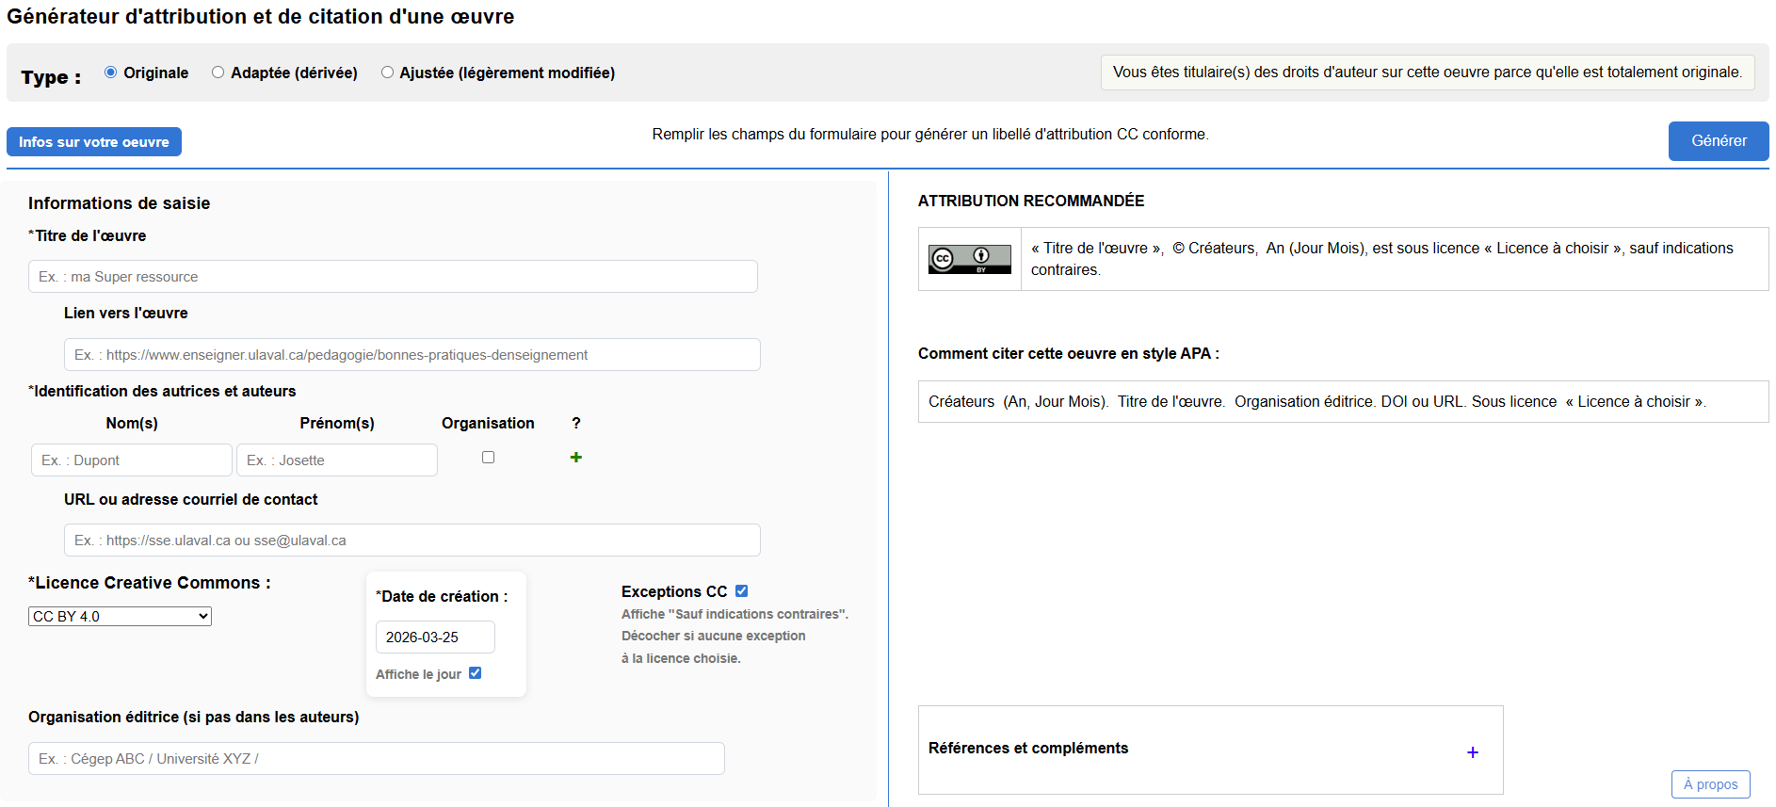The height and width of the screenshot is (807, 1776).
Task: Expand the Références et compléments section
Action: tap(1472, 751)
